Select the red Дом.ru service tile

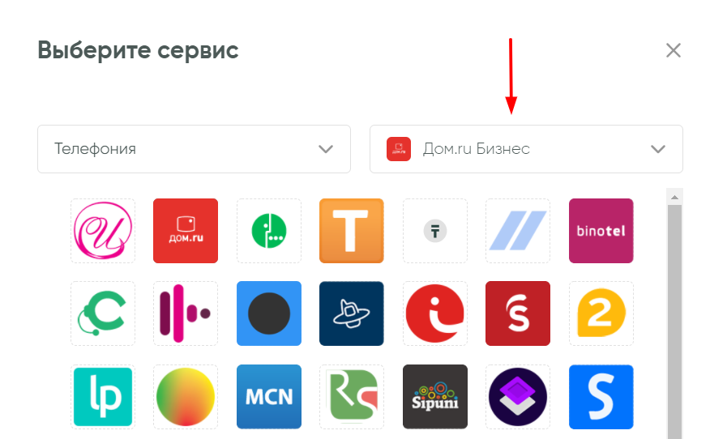click(186, 231)
